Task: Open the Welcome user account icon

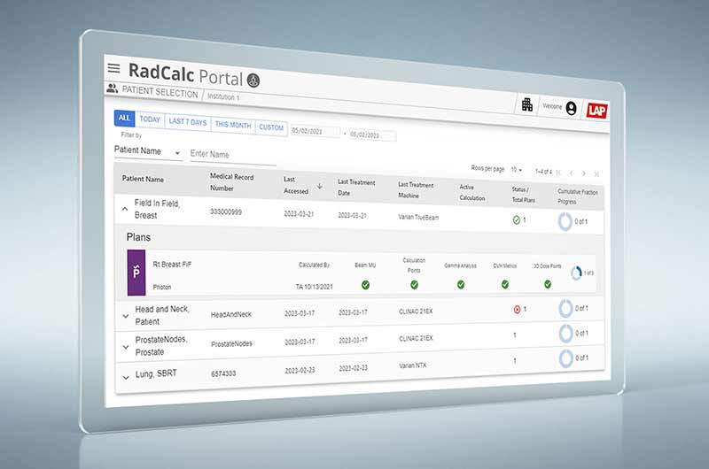Action: (x=571, y=108)
